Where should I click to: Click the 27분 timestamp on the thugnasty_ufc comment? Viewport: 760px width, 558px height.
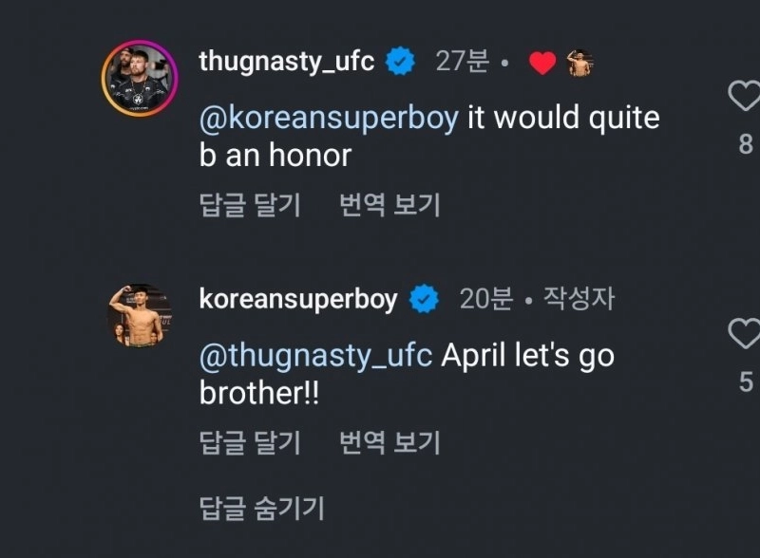[x=462, y=63]
